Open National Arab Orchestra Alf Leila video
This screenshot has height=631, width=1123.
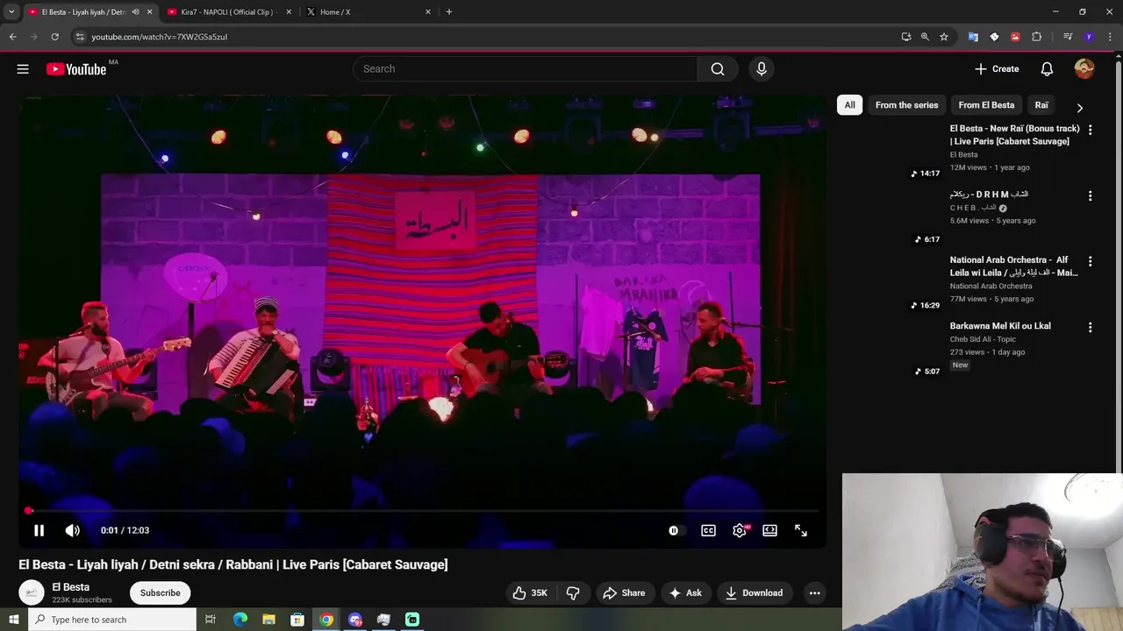pos(1014,266)
